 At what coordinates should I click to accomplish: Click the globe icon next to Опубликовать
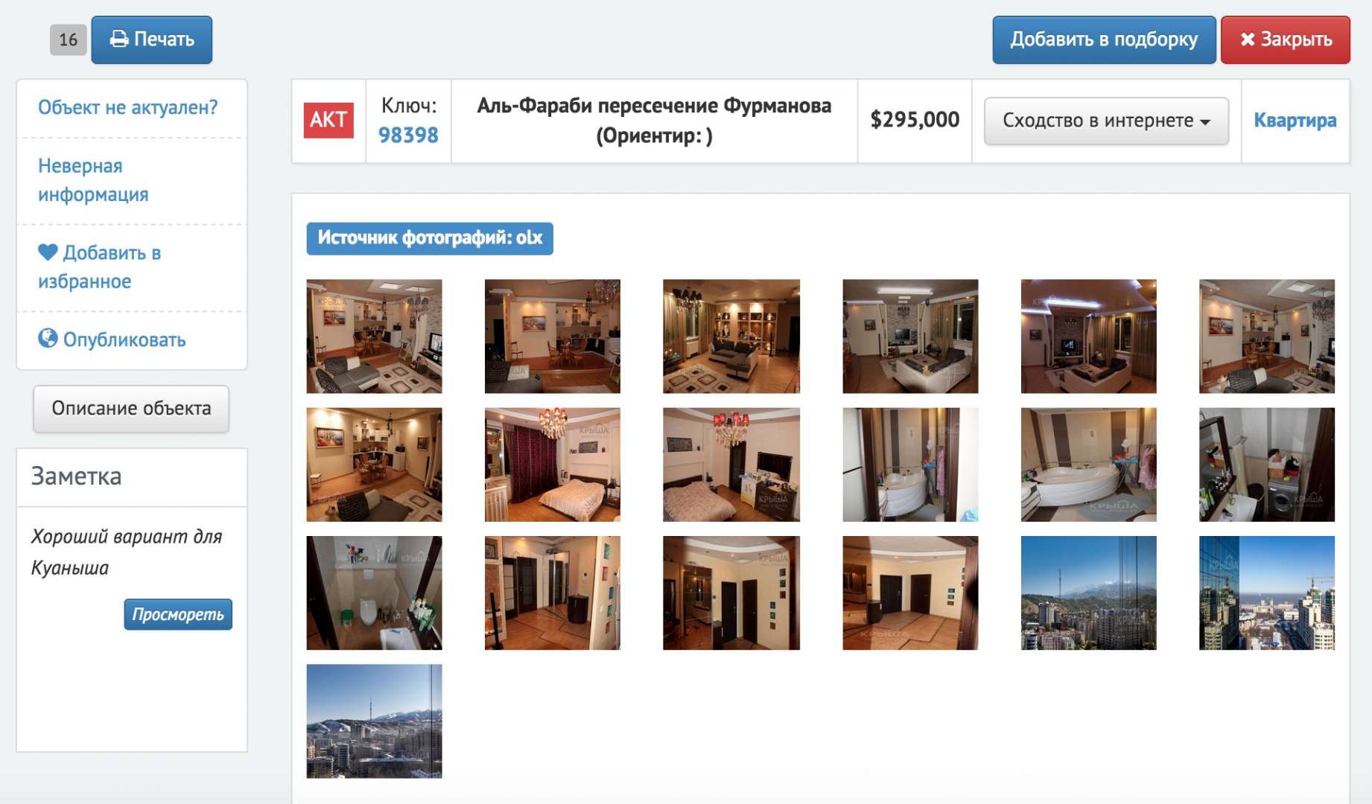pos(48,339)
